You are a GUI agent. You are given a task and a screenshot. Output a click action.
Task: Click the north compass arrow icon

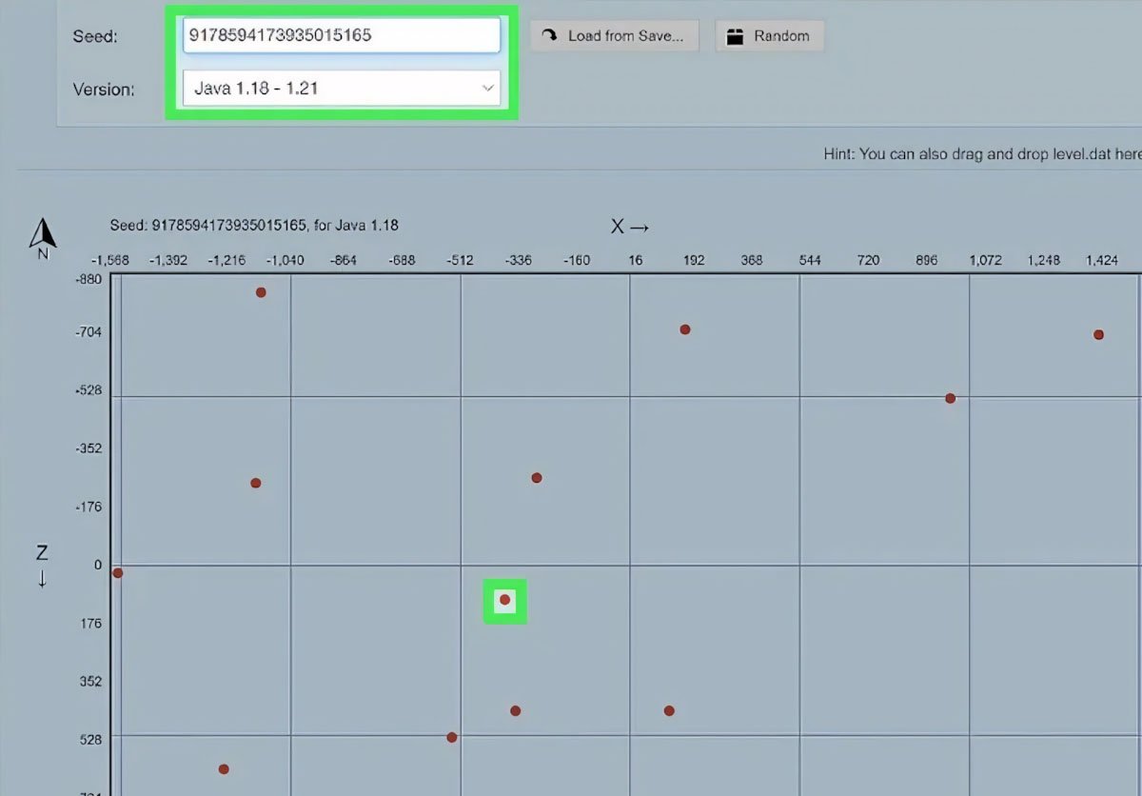tap(43, 239)
